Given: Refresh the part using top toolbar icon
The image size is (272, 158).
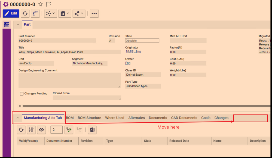Looking at the screenshot, I should [x=25, y=13].
